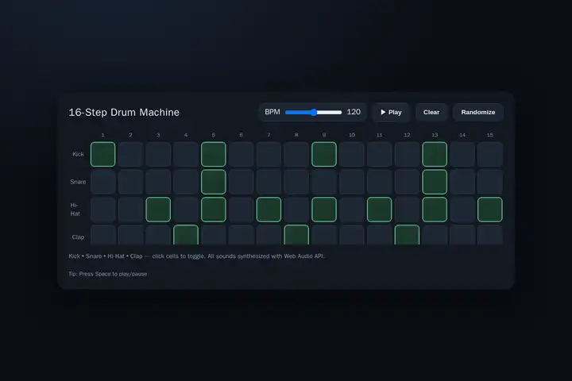Toggle the Kick cell at step 2
The height and width of the screenshot is (381, 572).
130,154
